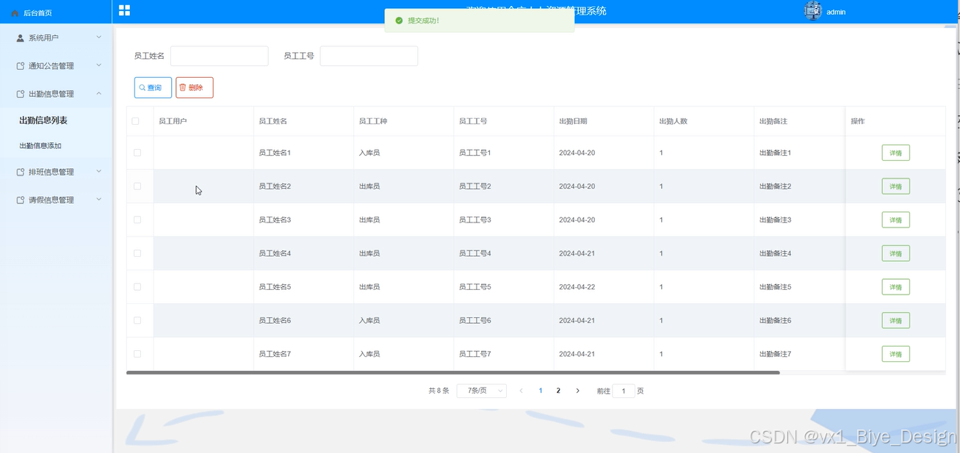This screenshot has height=453, width=960.
Task: Check the row for 员工姓名2
Action: pyautogui.click(x=137, y=186)
